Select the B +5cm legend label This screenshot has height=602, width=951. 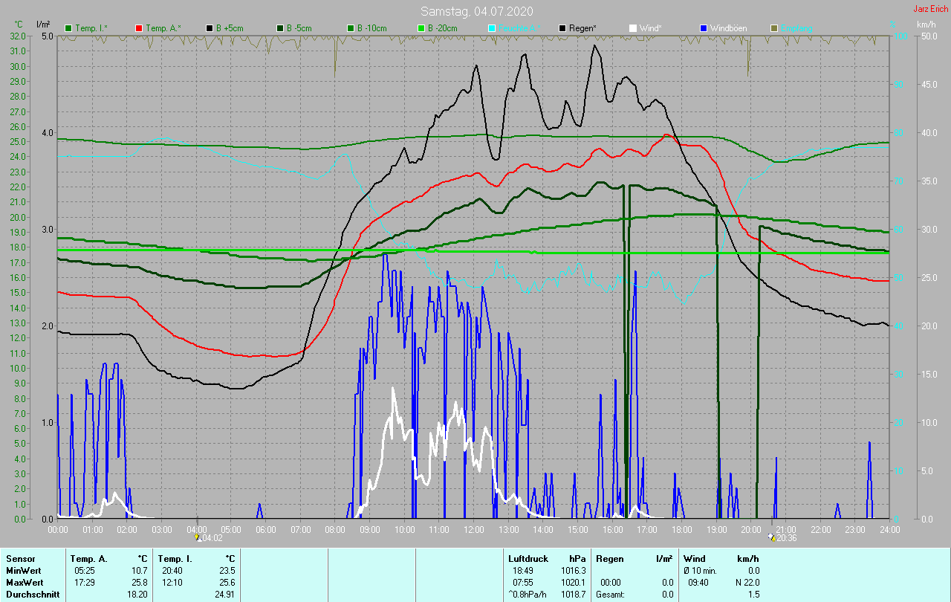click(228, 28)
